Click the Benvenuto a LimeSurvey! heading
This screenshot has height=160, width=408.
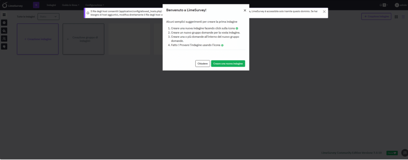point(186,10)
